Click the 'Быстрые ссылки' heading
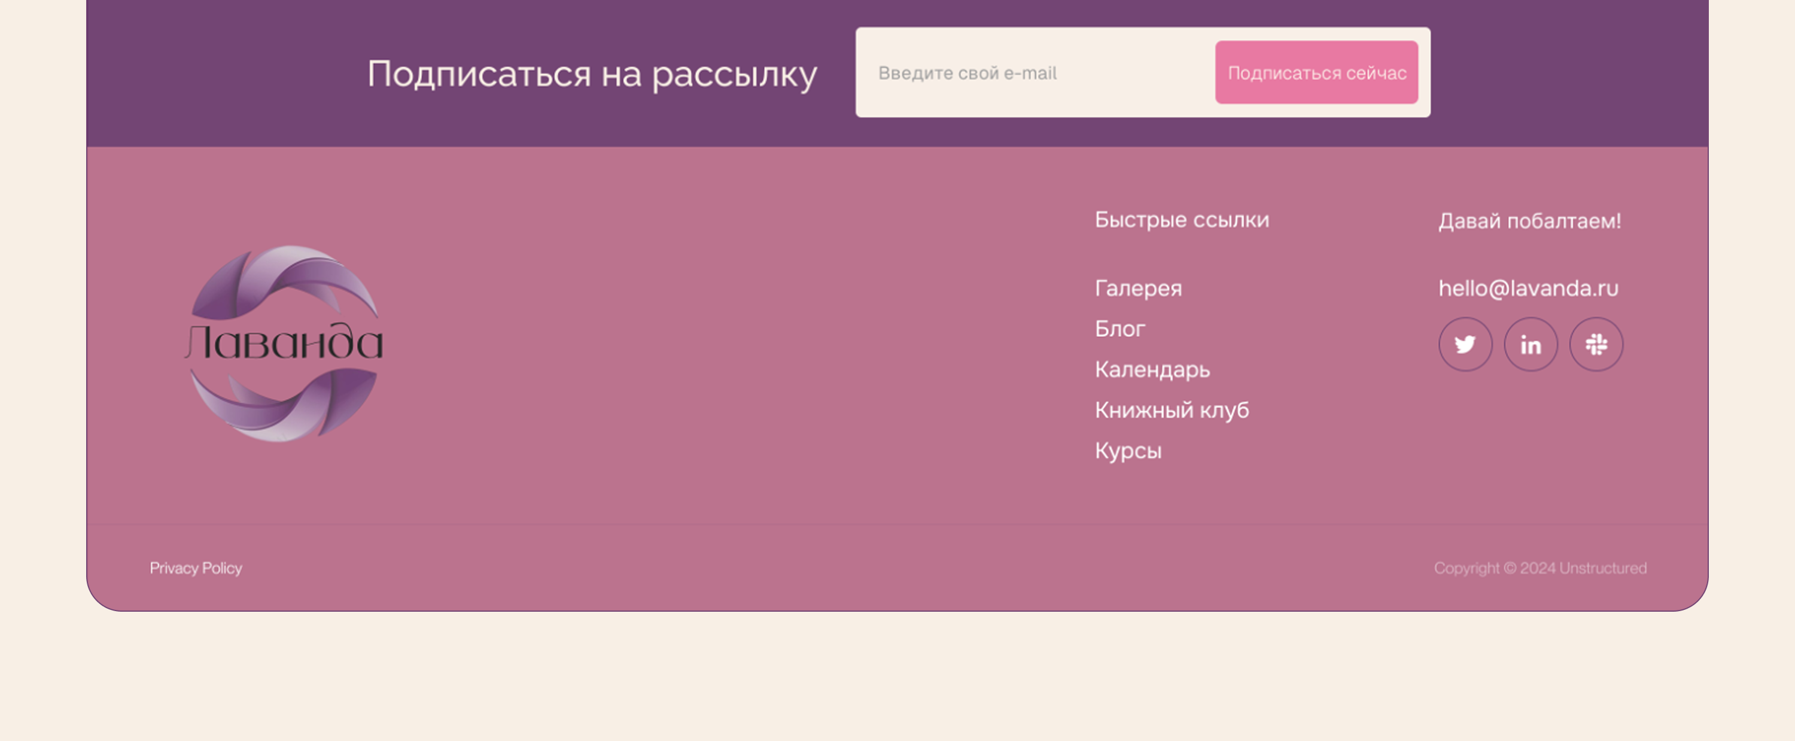 pos(1182,220)
